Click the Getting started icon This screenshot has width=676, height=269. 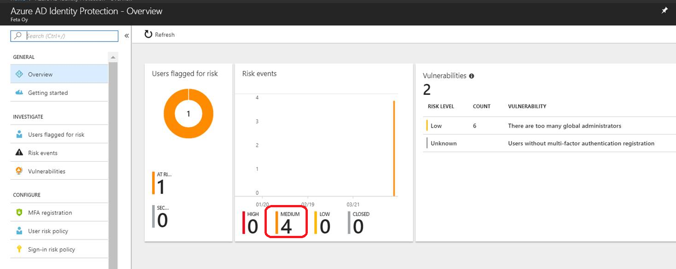18,93
